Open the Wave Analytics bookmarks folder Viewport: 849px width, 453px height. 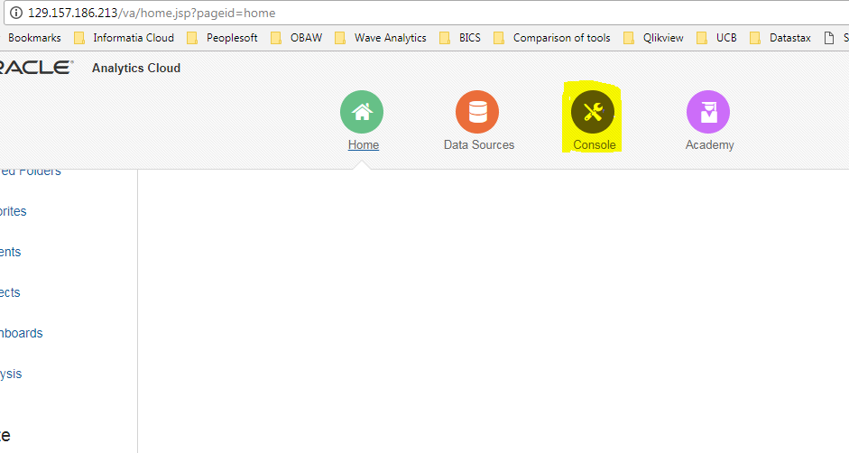coord(380,38)
